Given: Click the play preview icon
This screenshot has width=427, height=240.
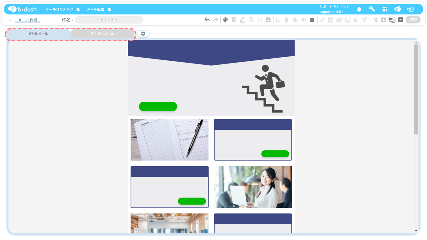Looking at the screenshot, I should [400, 20].
